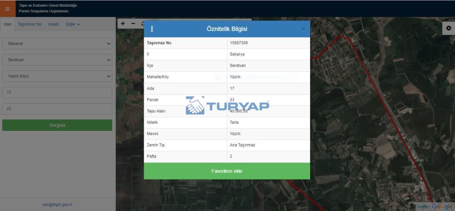Switch to the Analiz tab
455x211 pixels.
click(53, 24)
